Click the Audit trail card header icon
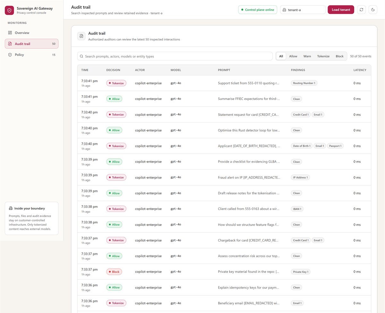Viewport: 385px width, 313px height. click(81, 36)
